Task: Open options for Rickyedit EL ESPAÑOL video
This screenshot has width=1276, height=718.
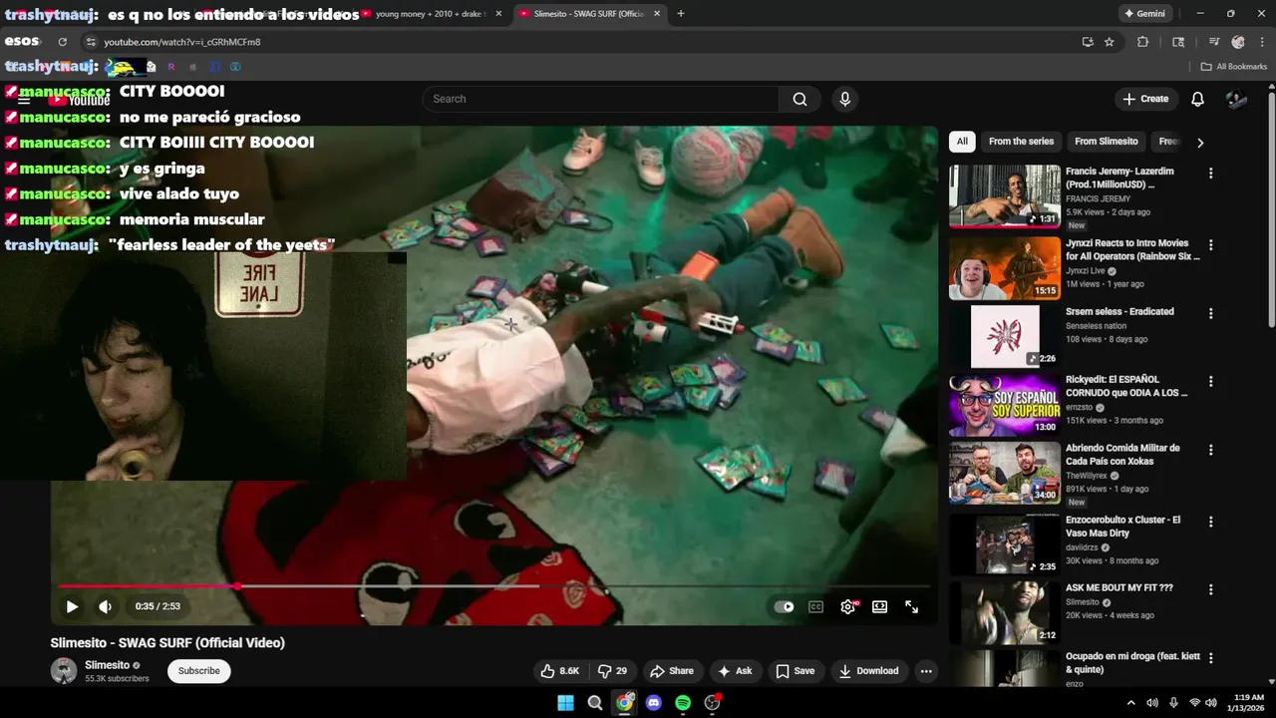Action: click(x=1211, y=382)
